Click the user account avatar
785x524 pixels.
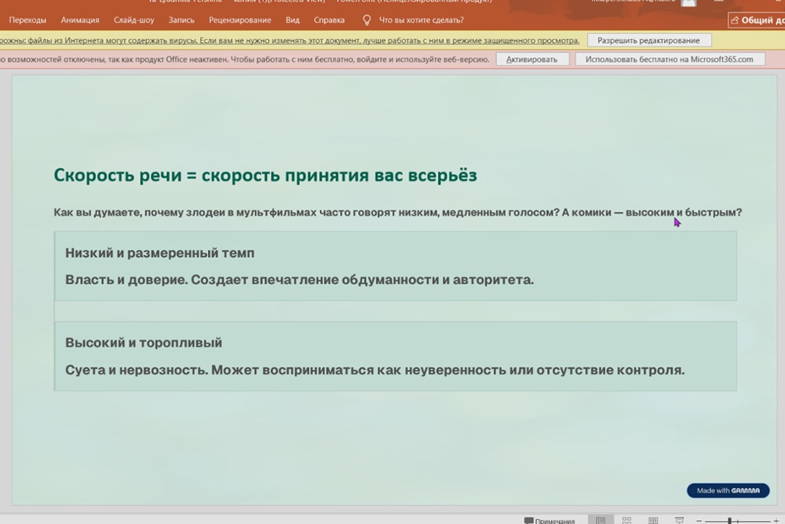[x=688, y=3]
